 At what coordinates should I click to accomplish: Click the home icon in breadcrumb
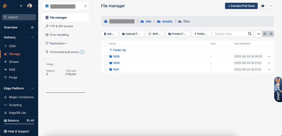pos(106,21)
